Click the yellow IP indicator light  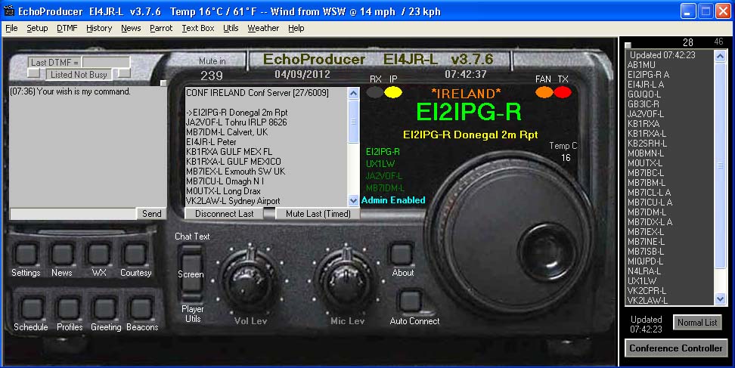point(393,92)
